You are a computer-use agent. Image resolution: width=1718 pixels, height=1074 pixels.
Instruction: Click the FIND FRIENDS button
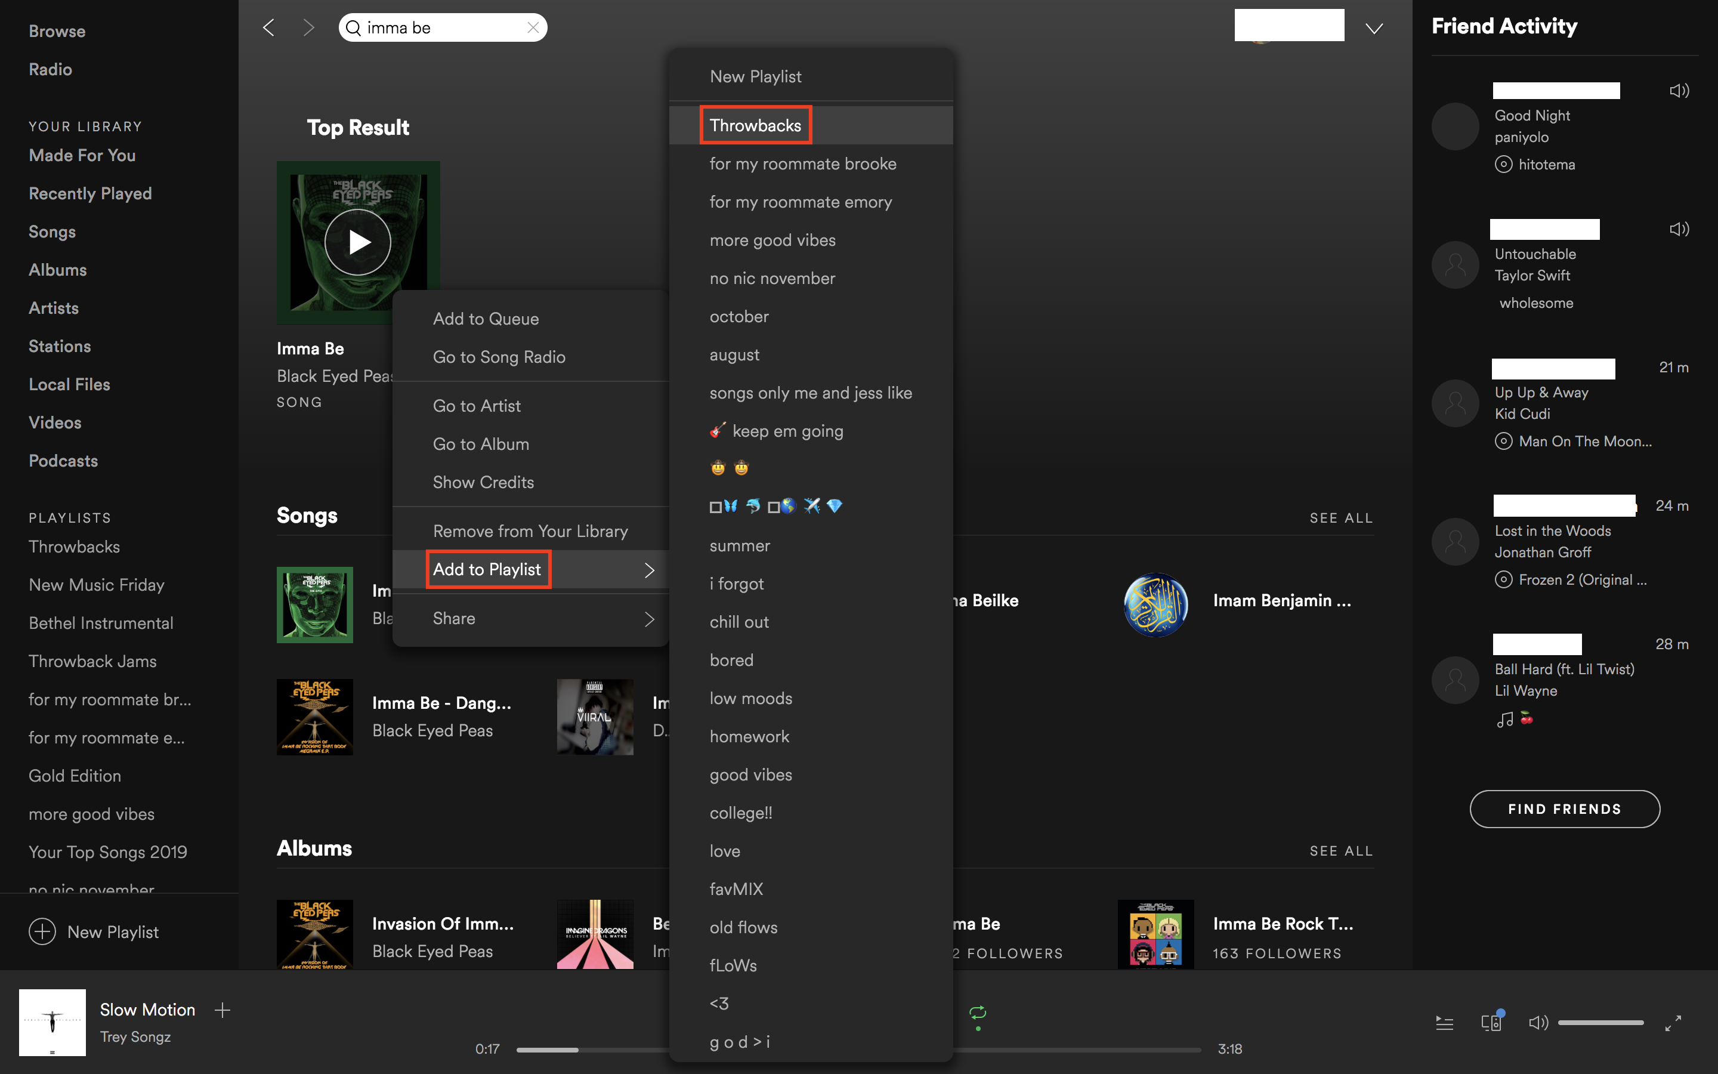click(1564, 808)
